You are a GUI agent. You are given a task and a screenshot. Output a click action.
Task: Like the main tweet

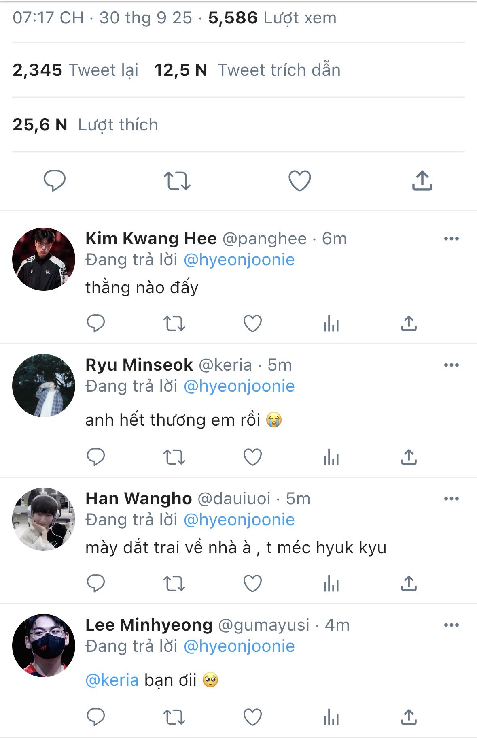(x=299, y=181)
